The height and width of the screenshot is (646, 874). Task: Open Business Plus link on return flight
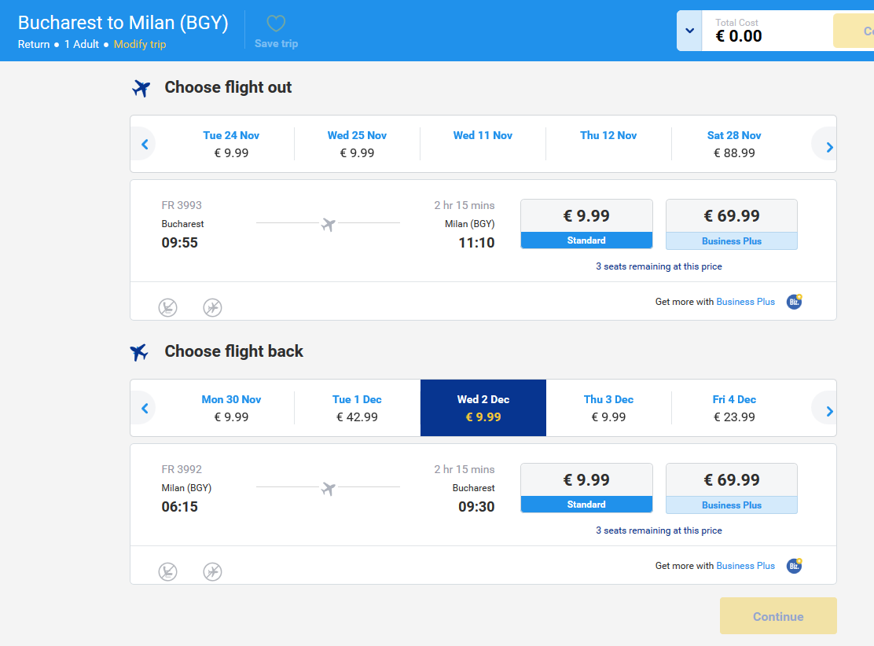(x=745, y=566)
